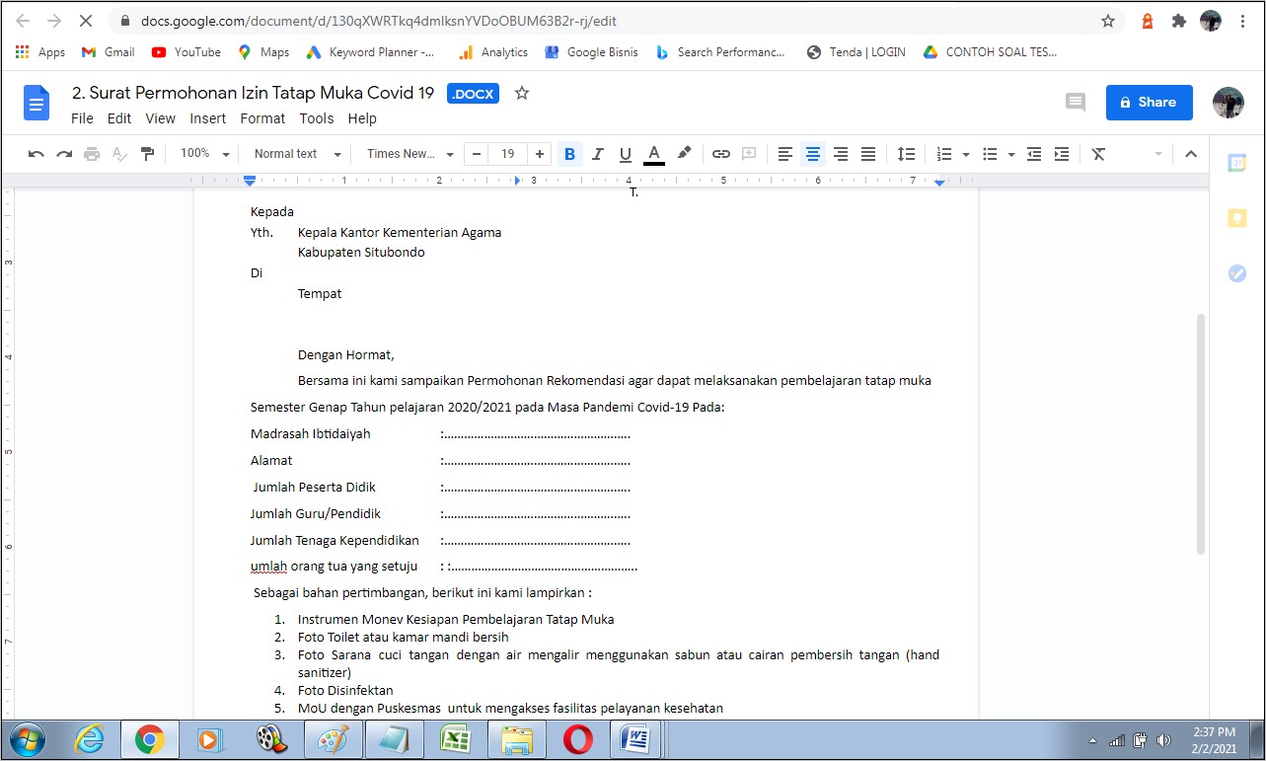The image size is (1266, 761).
Task: Open the Help menu
Action: (362, 118)
